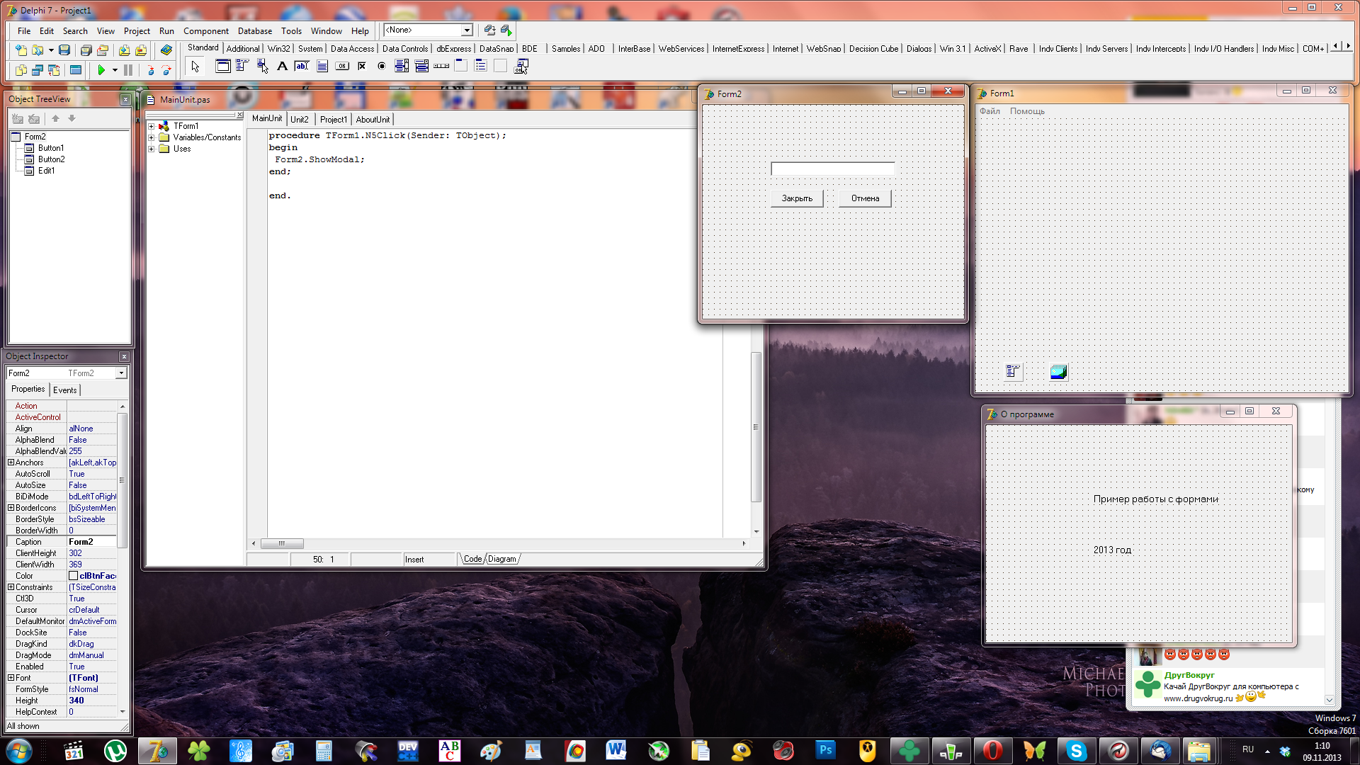Click the Edit field on Form2
The height and width of the screenshot is (765, 1360).
coord(832,169)
